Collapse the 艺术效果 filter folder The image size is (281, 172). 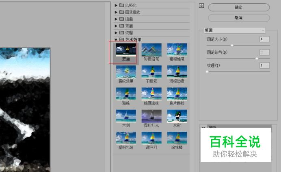click(x=116, y=39)
